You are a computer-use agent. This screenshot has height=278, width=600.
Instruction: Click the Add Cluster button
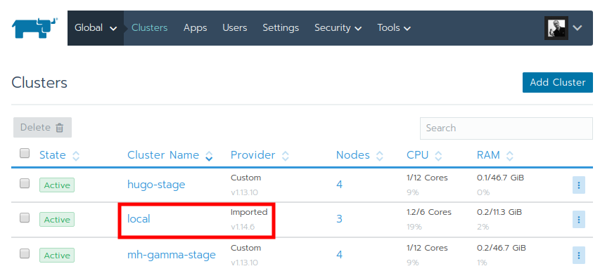pos(558,82)
